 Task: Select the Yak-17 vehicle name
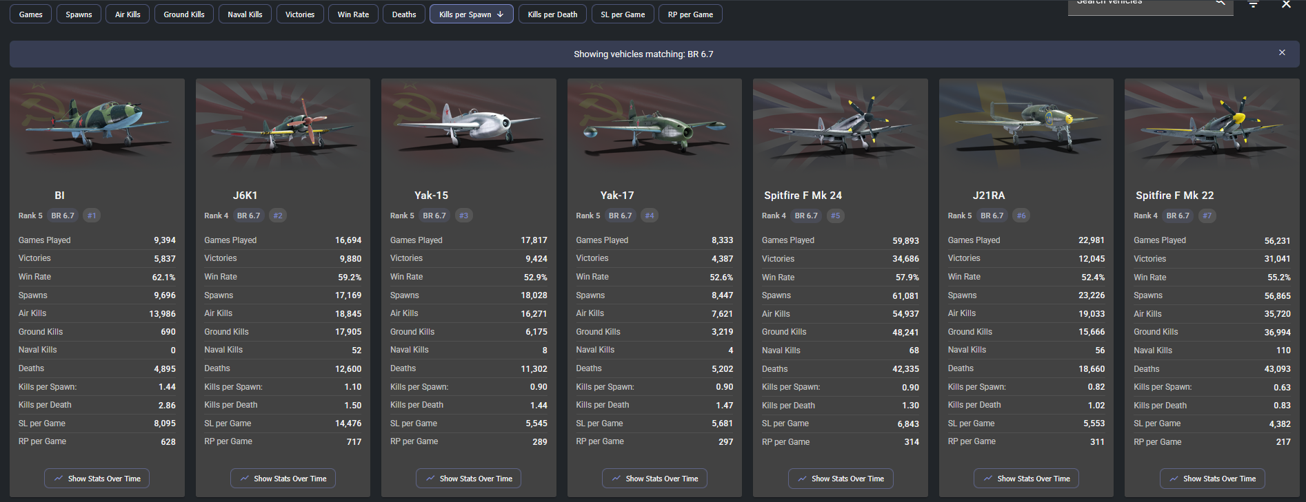pyautogui.click(x=617, y=196)
